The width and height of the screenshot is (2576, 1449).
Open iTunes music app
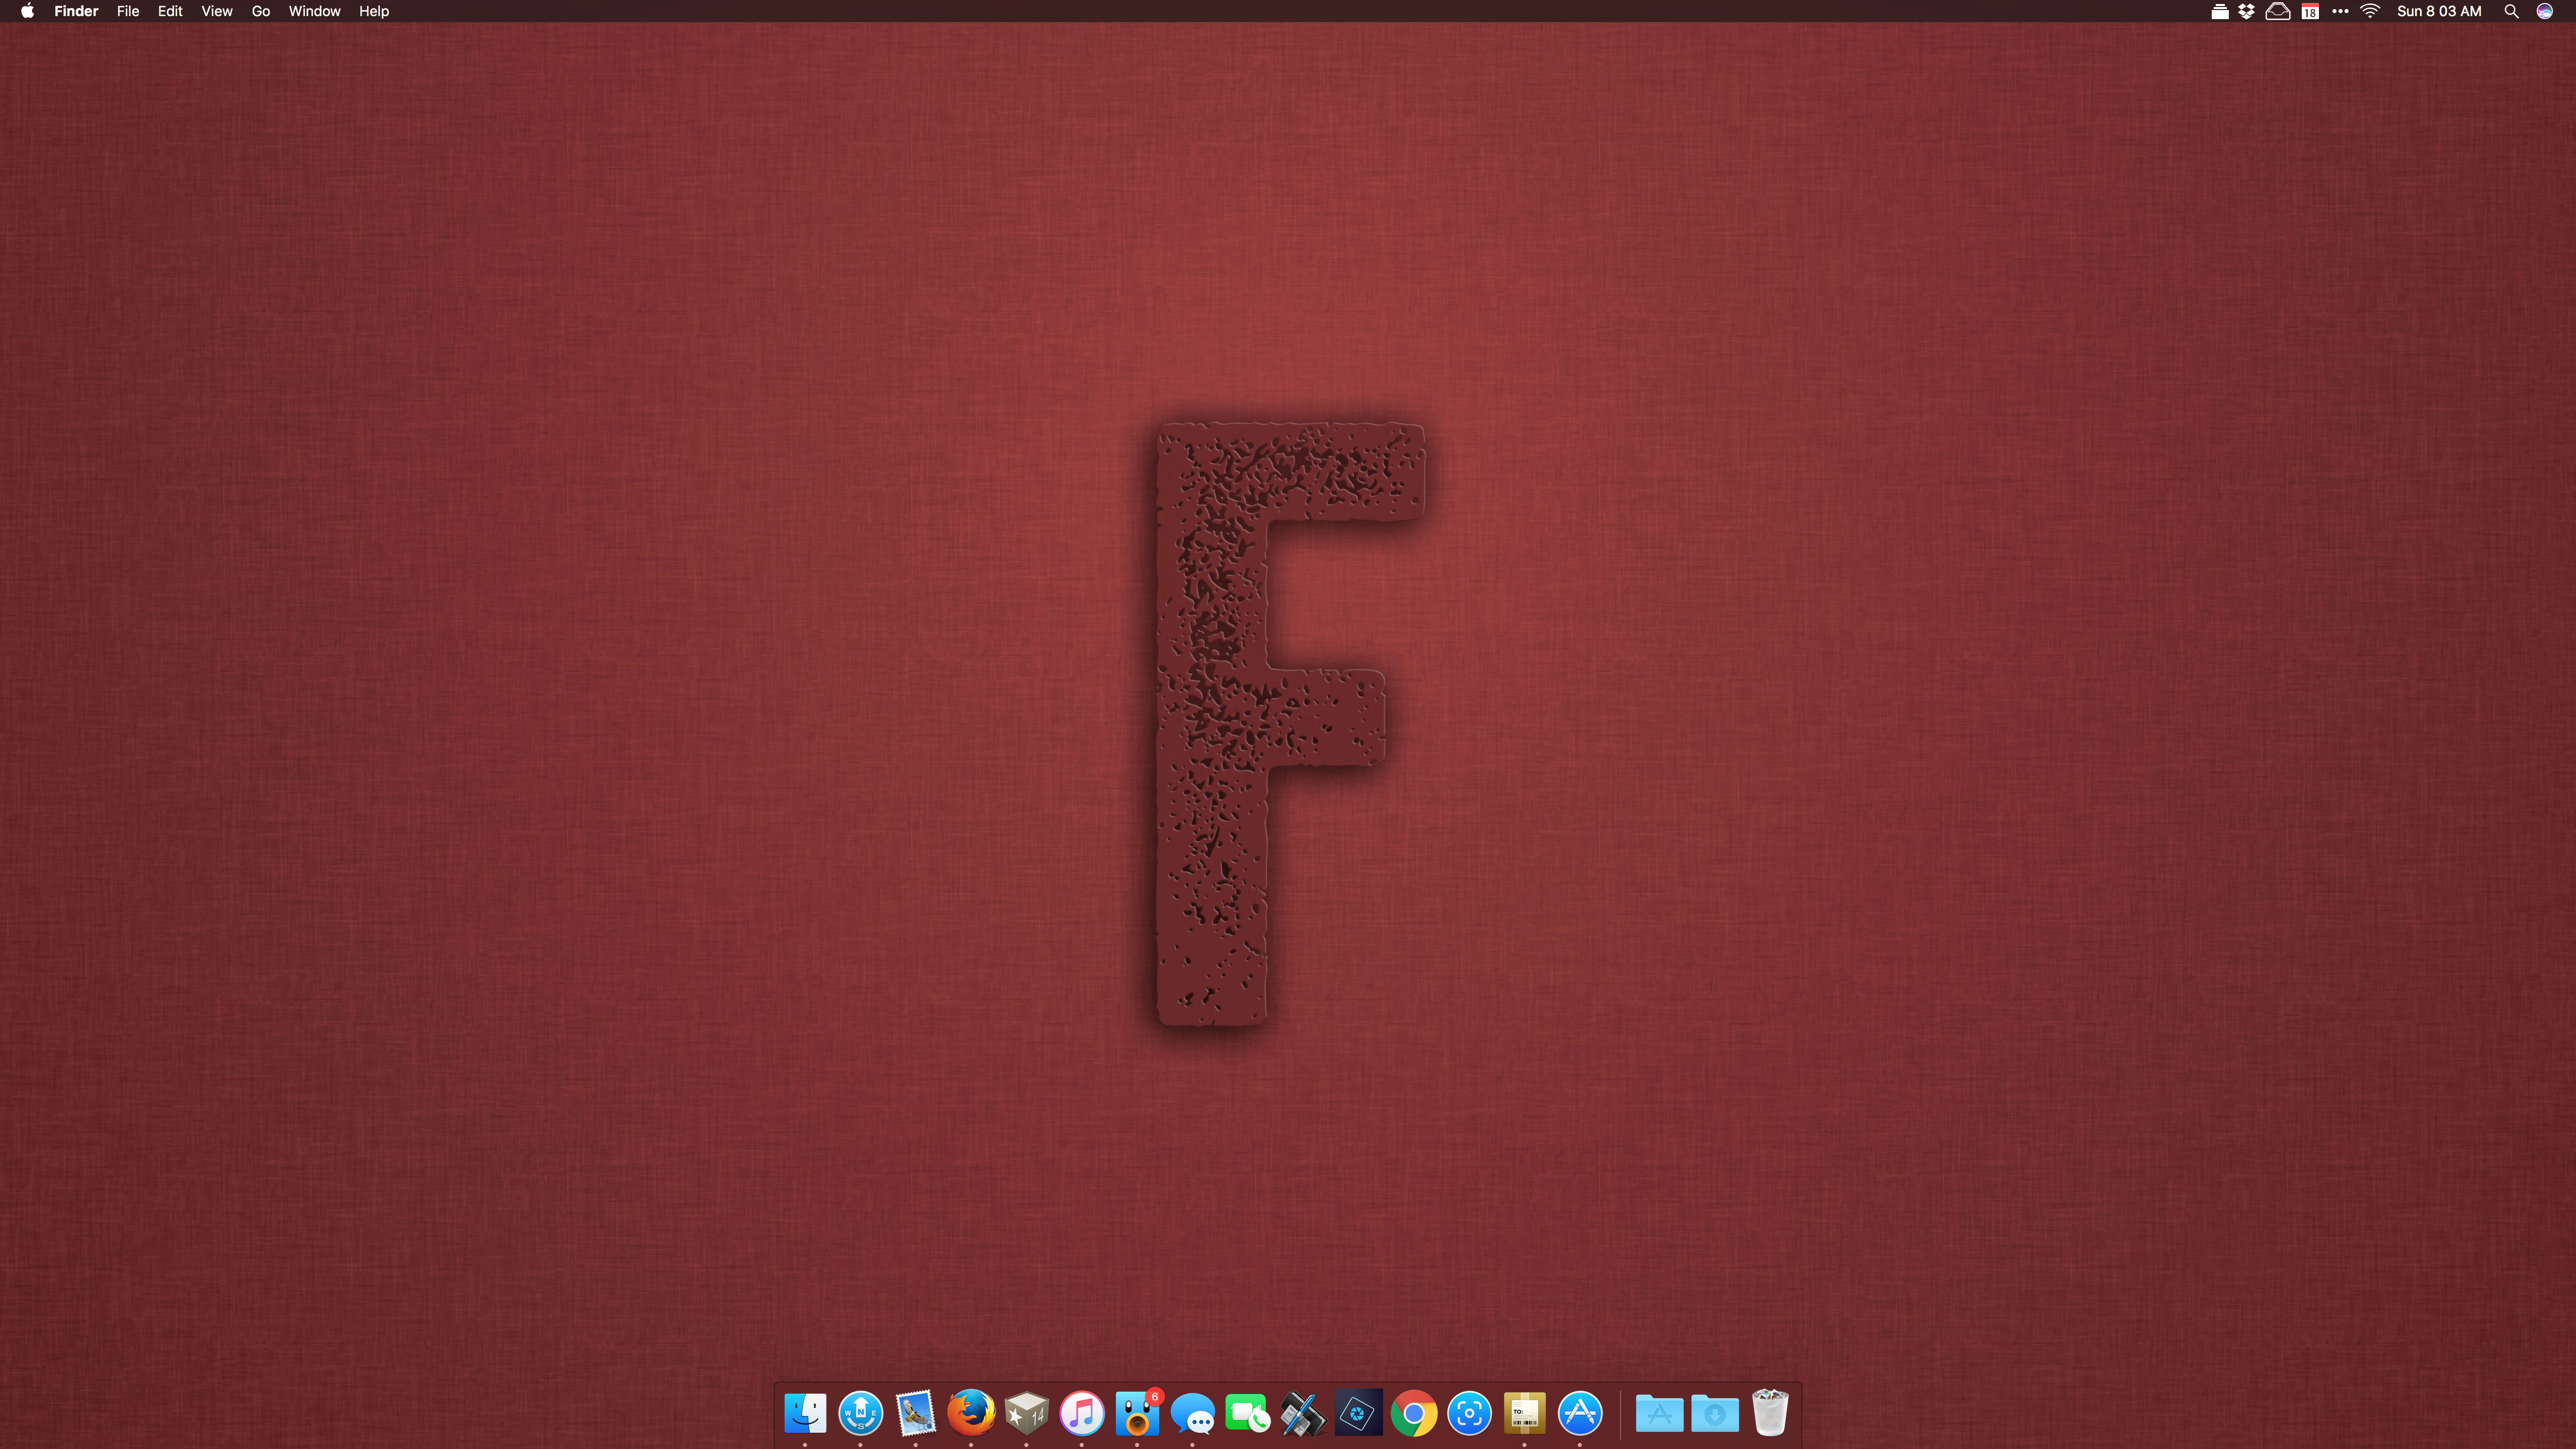(1082, 1413)
